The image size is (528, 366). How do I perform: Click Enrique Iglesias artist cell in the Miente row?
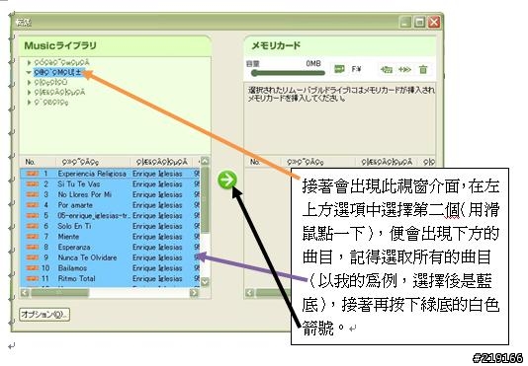click(x=157, y=237)
